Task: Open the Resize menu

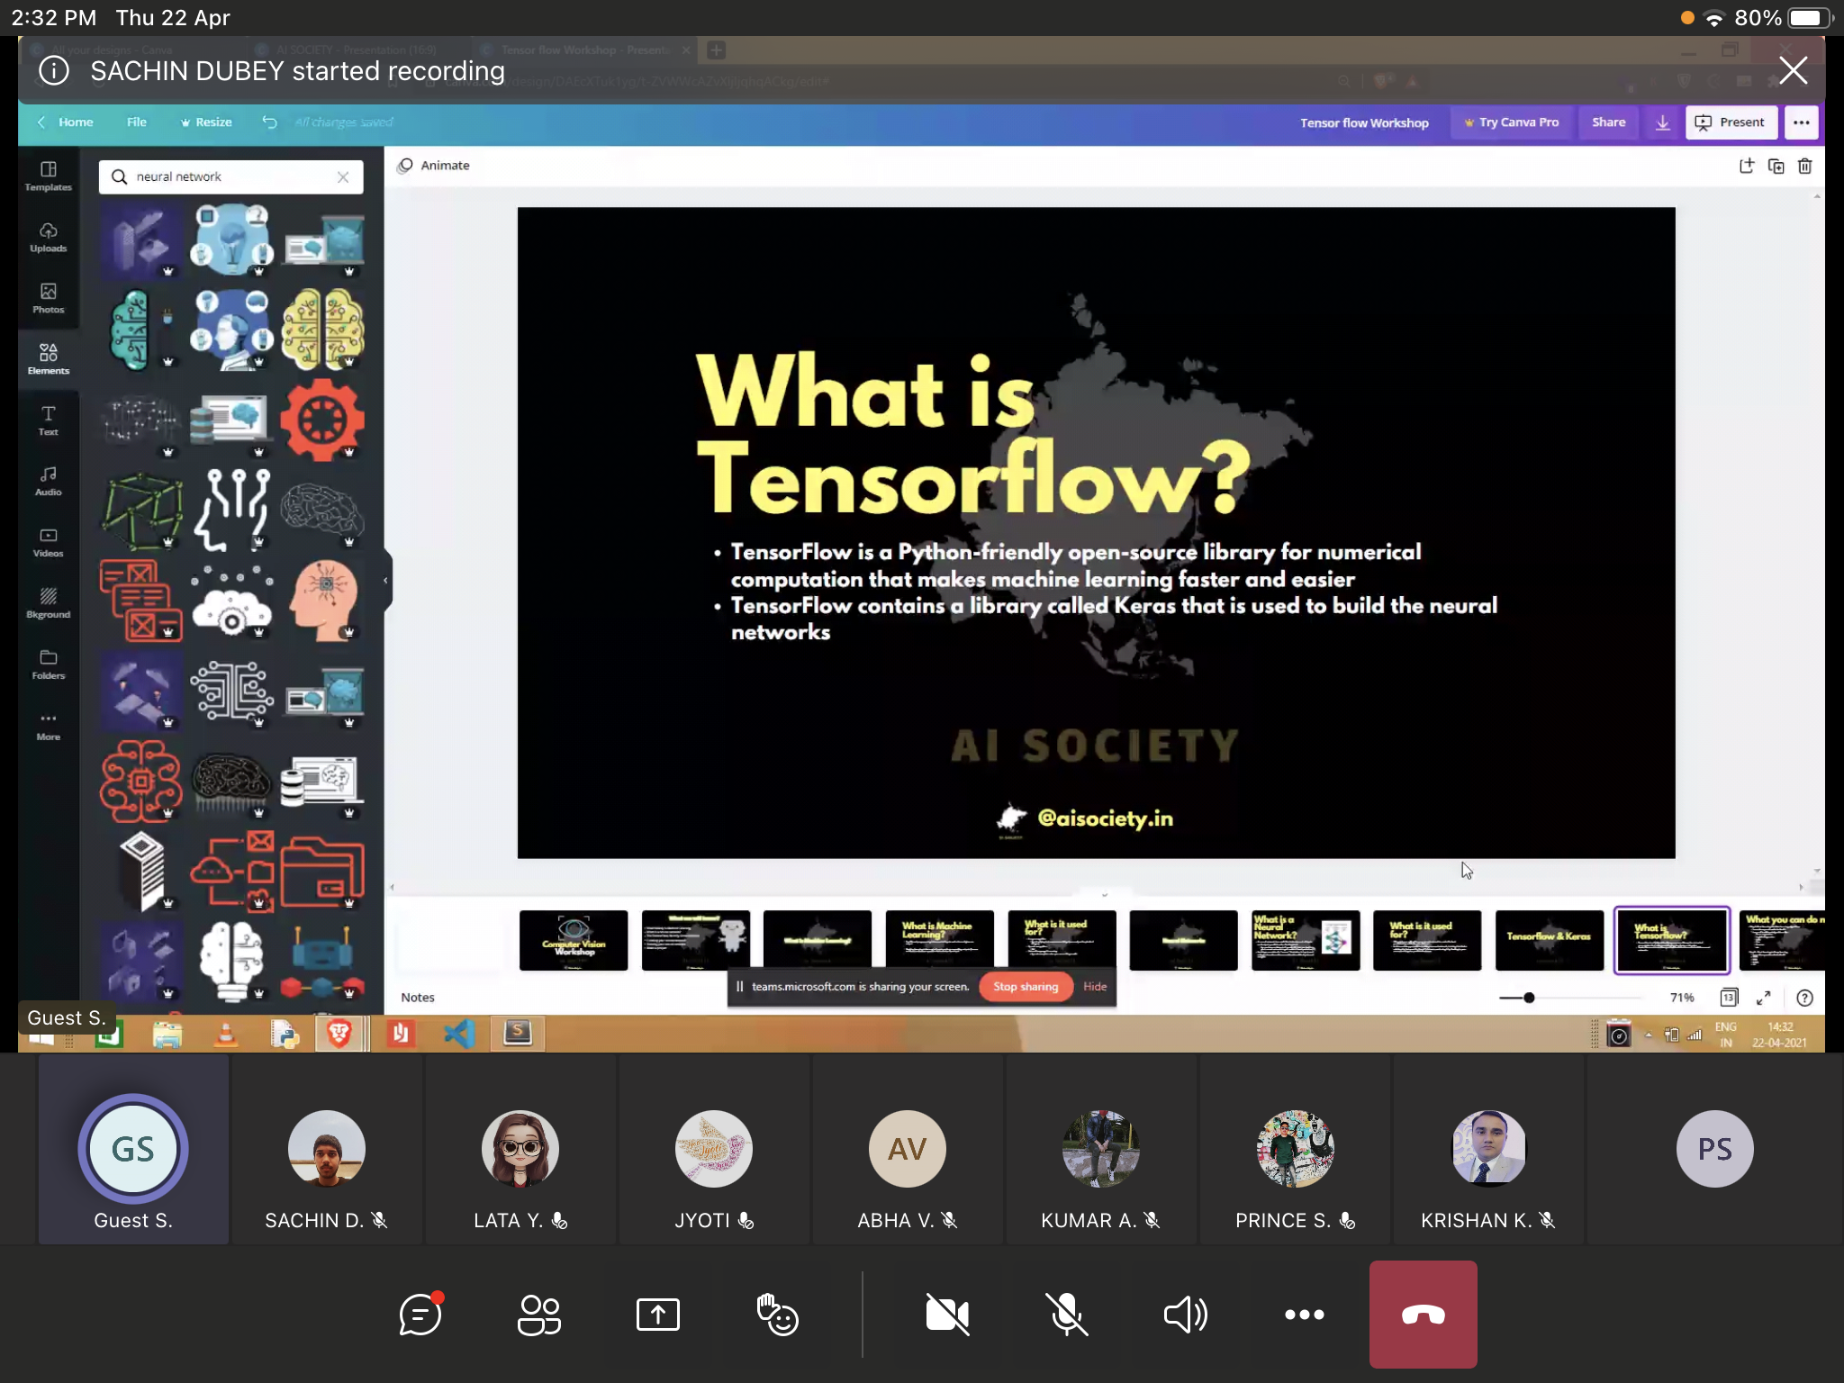Action: pyautogui.click(x=206, y=122)
